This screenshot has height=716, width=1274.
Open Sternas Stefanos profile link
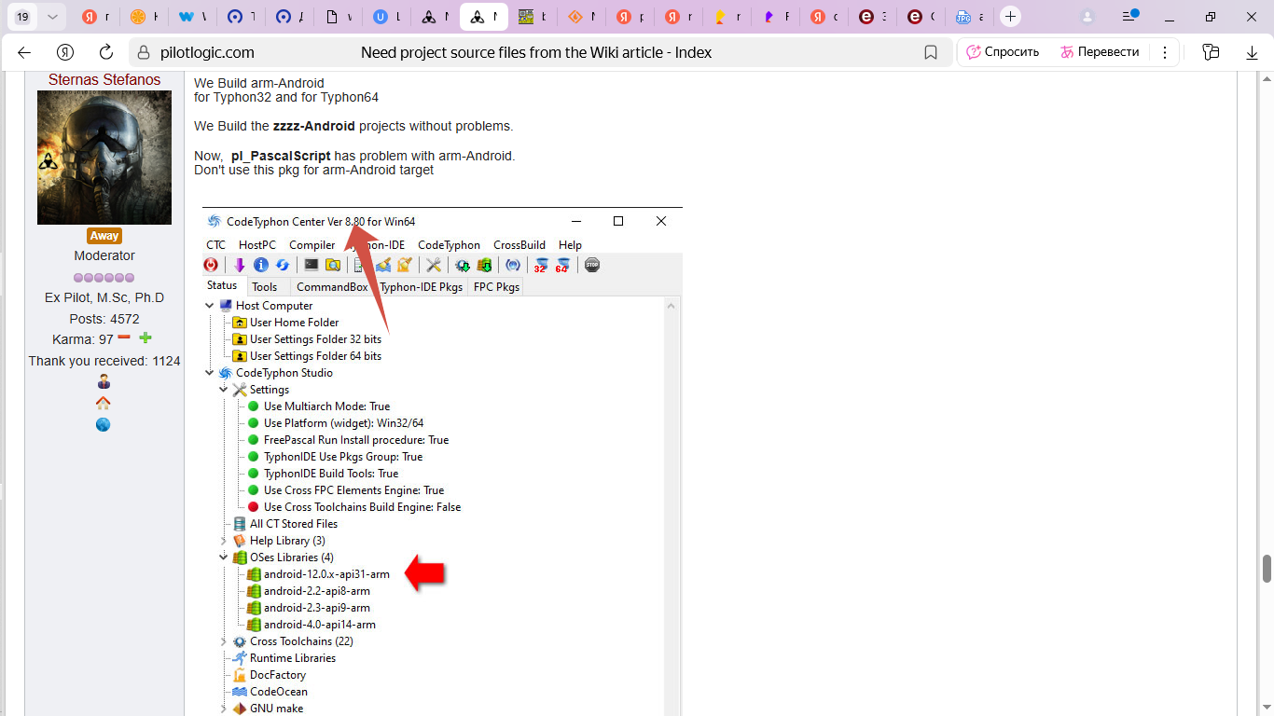(x=104, y=80)
